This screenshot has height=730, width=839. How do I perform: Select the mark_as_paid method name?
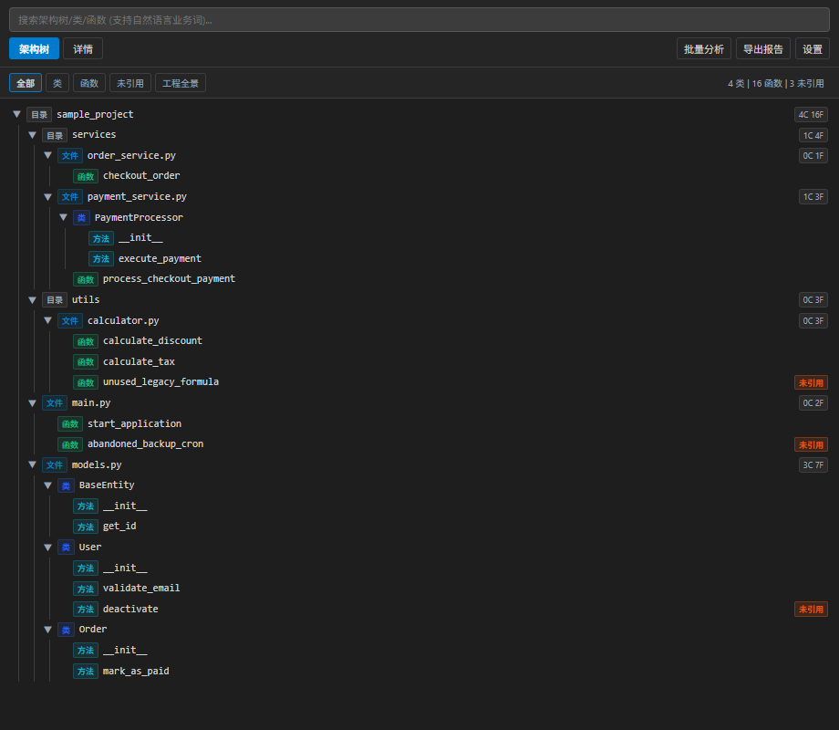136,671
